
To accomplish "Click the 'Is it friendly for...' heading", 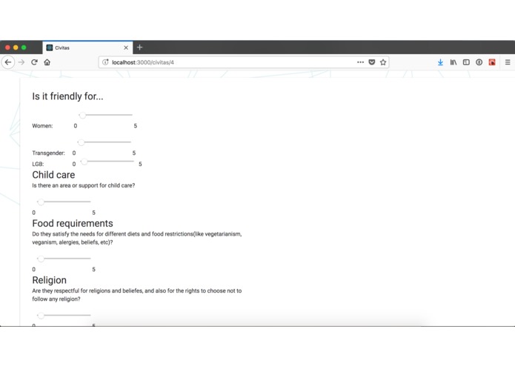I will (67, 96).
